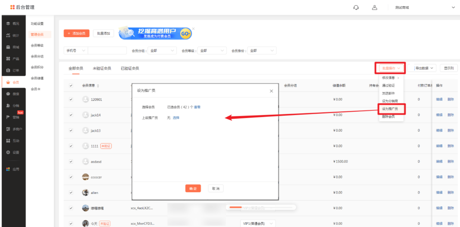Viewport: 460px width, 227px height.
Task: Open 微信 WeChat sidebar section
Action: 13,94
